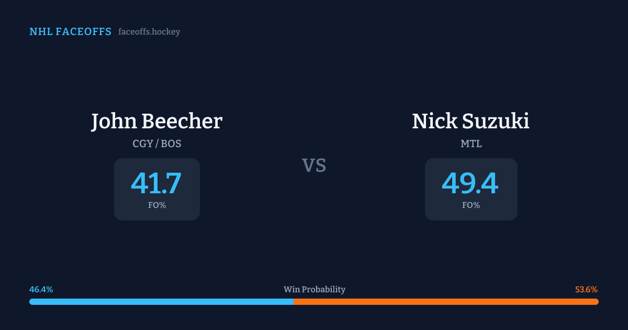The height and width of the screenshot is (330, 628).
Task: Click the NHL FACEOFFS header title
Action: click(x=70, y=32)
